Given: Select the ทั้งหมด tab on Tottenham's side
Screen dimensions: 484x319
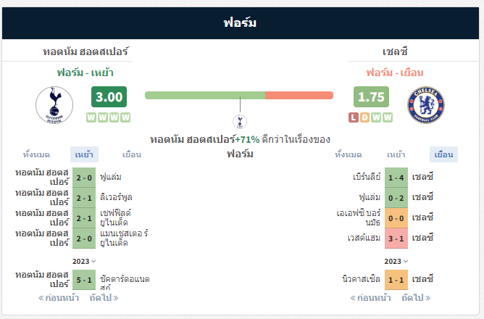Looking at the screenshot, I should [x=36, y=154].
